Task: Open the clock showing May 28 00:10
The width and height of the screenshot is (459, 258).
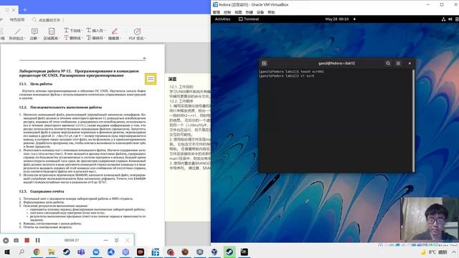Action: [x=337, y=19]
